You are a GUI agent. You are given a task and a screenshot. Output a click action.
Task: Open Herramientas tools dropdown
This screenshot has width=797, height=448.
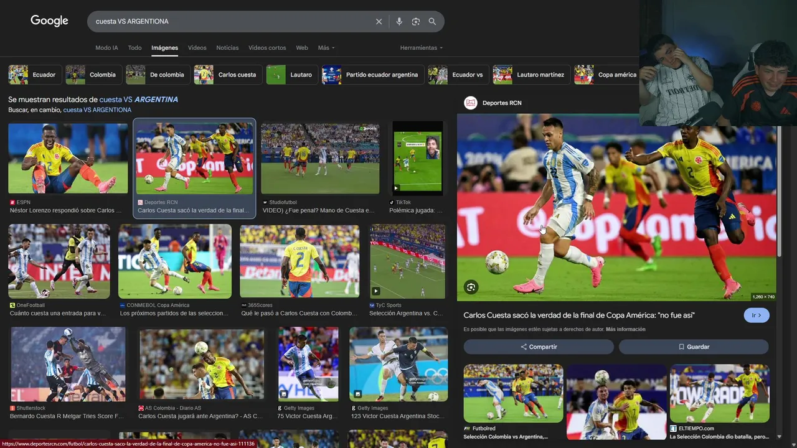[422, 48]
